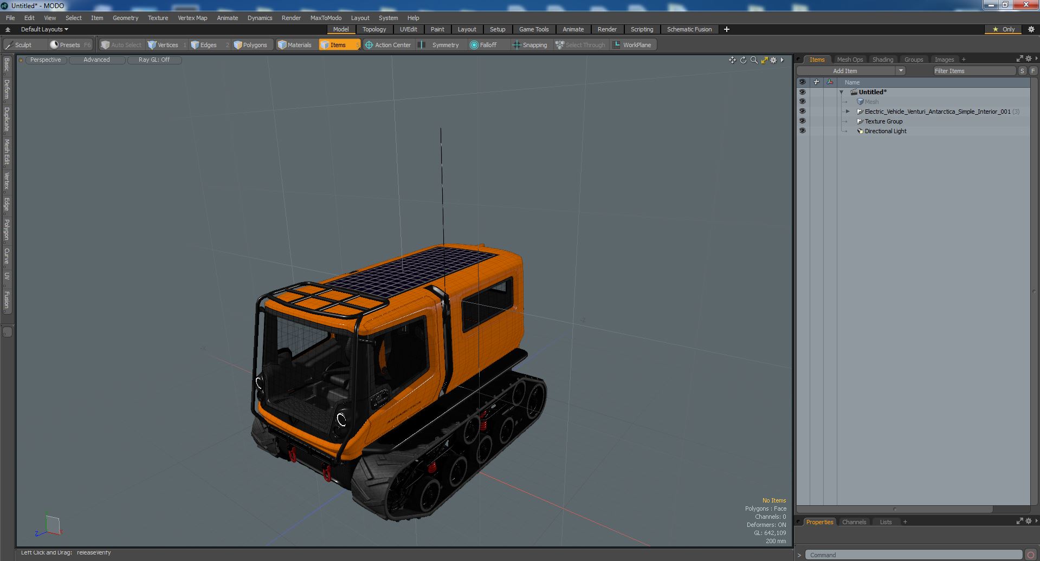Collapse the Untitled* scene tree

click(x=842, y=93)
